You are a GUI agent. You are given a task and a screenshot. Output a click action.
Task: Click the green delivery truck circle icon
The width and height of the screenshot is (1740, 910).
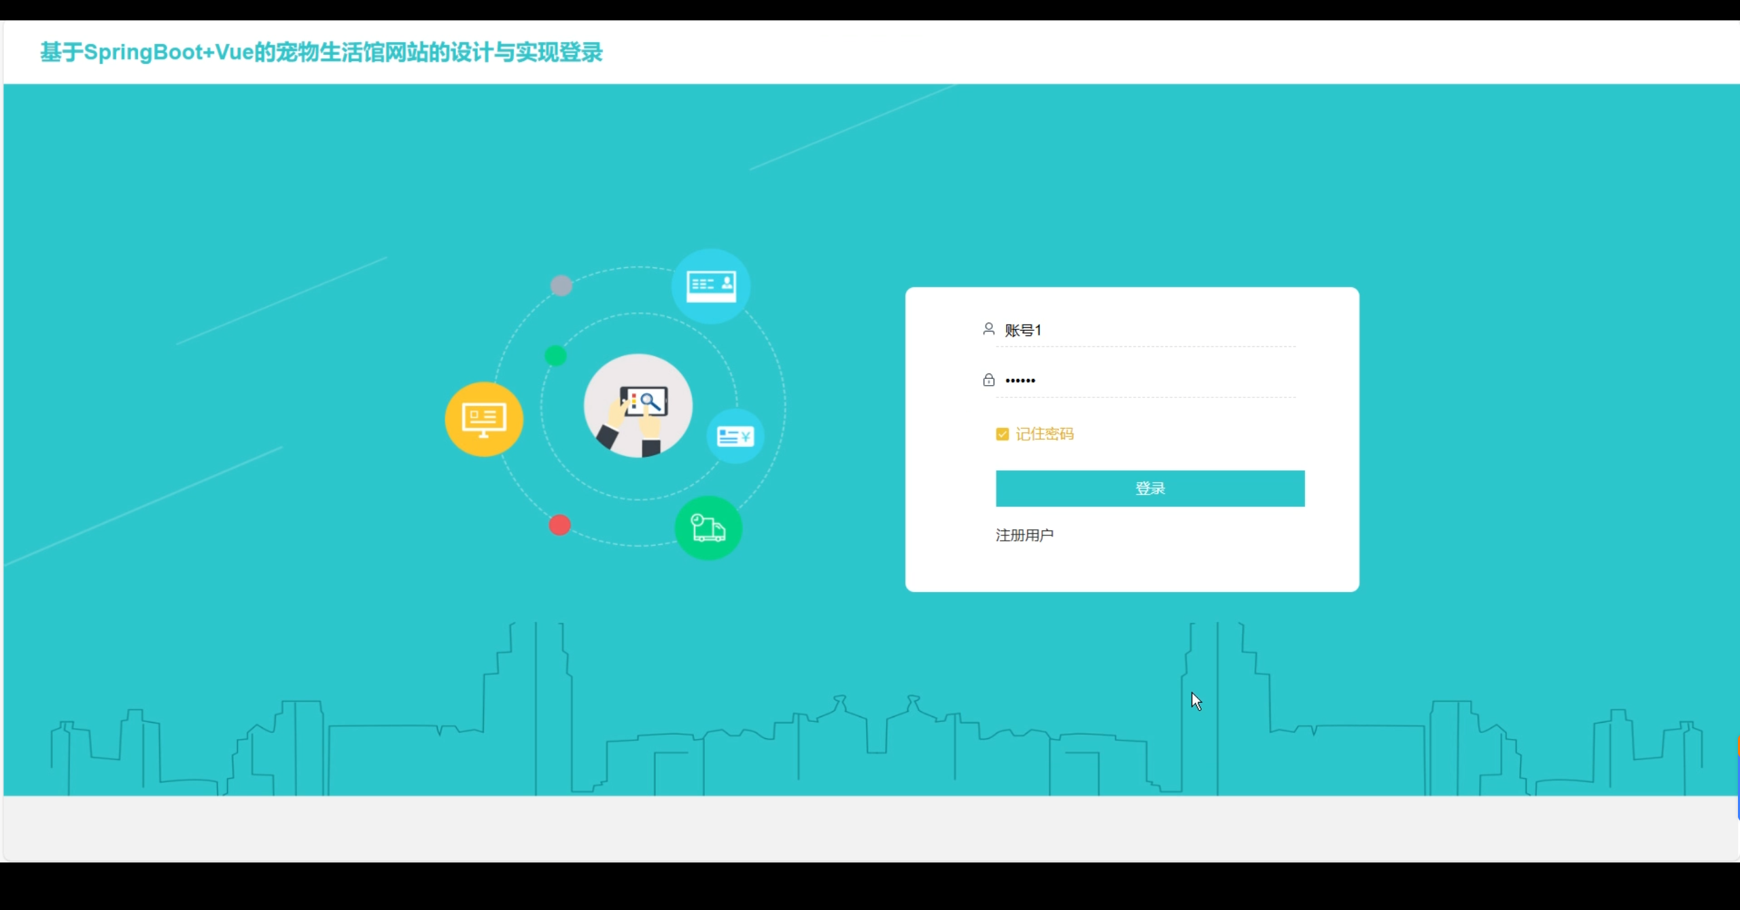(708, 528)
